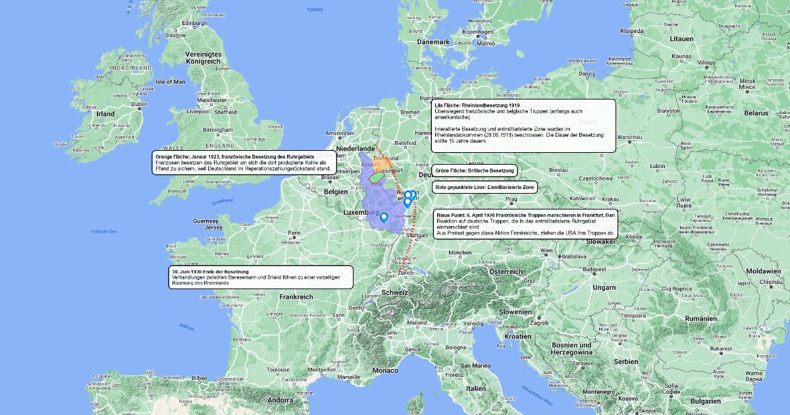
Task: Click the Monaco label on the coast
Action: click(385, 371)
